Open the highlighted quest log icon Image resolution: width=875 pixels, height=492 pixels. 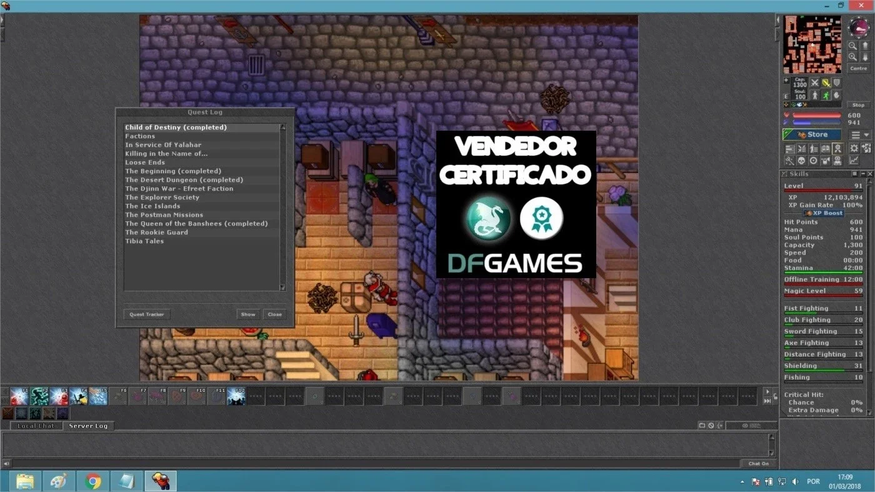tap(837, 149)
